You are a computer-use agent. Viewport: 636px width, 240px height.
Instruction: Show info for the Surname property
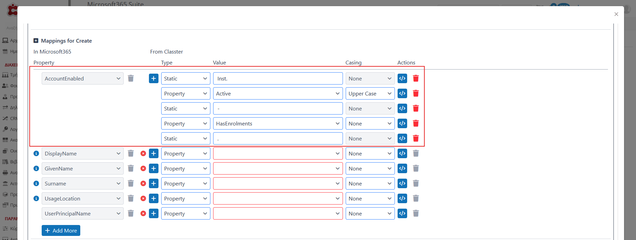pos(36,183)
